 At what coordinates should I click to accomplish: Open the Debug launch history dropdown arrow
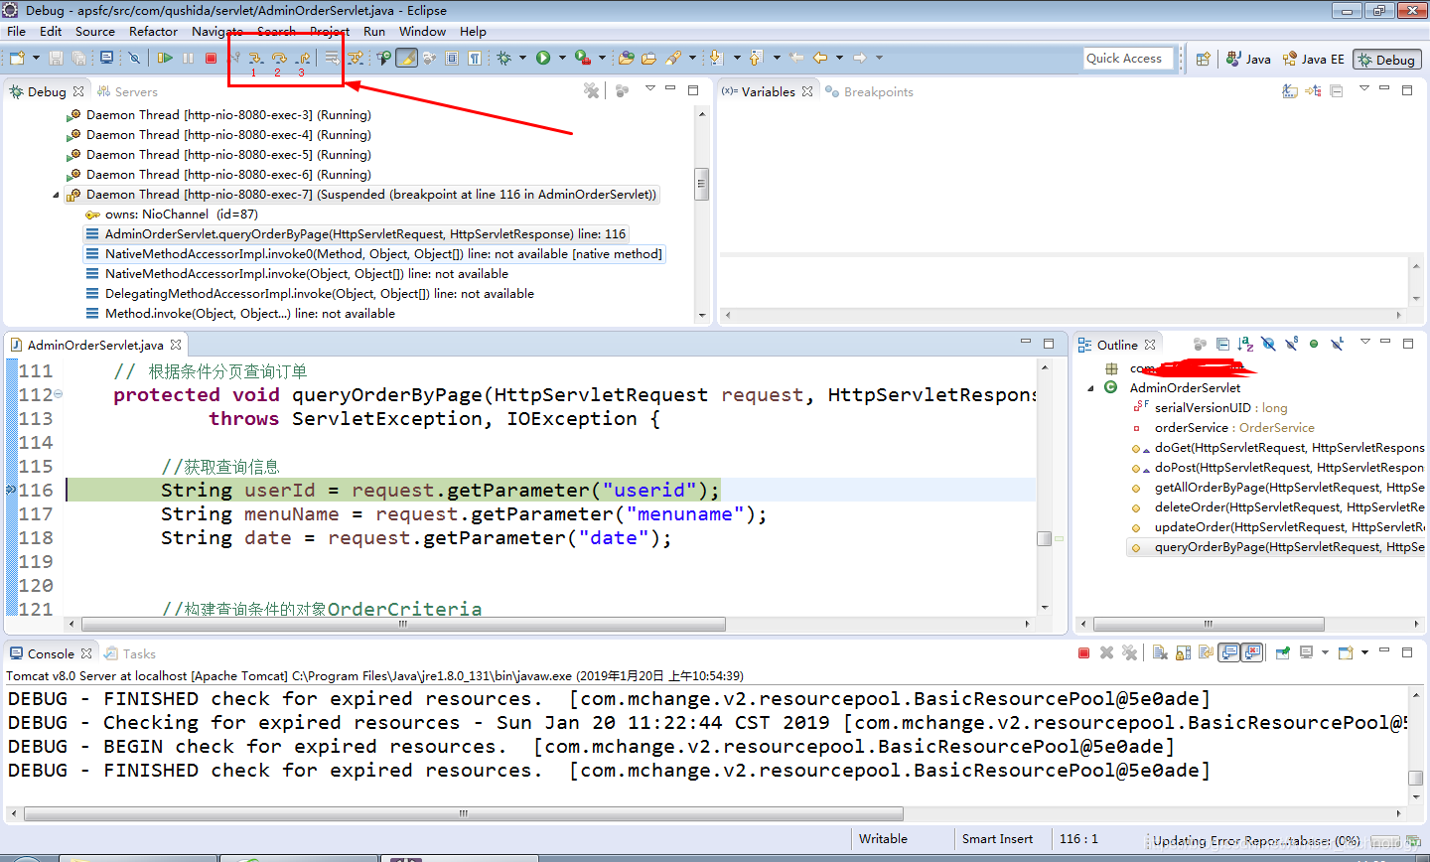(x=522, y=58)
